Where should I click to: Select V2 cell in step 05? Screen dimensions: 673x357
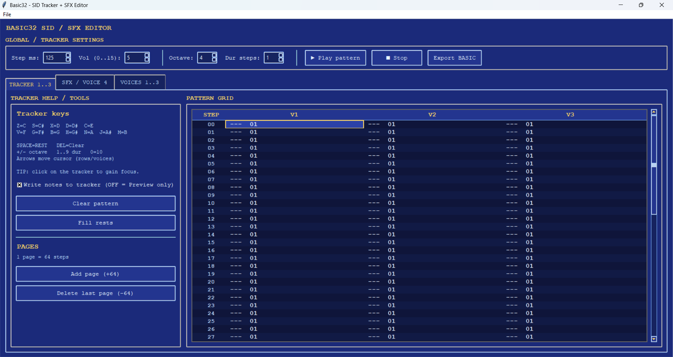pyautogui.click(x=432, y=163)
